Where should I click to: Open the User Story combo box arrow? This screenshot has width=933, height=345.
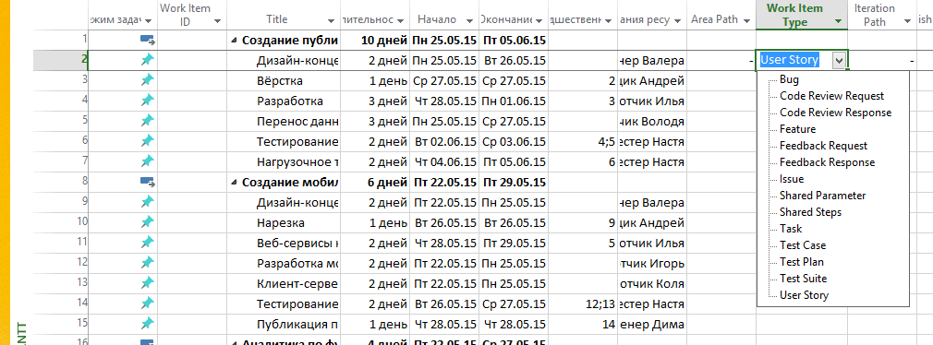(839, 60)
